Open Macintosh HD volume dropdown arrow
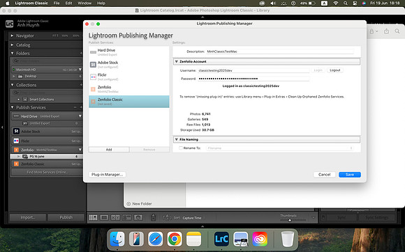Screen dimensions: 405x252 (x=80, y=70)
